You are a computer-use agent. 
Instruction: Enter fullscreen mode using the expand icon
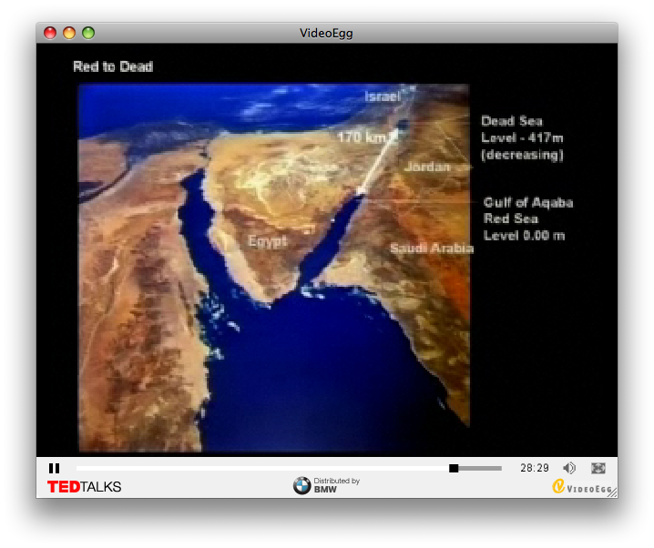point(598,468)
